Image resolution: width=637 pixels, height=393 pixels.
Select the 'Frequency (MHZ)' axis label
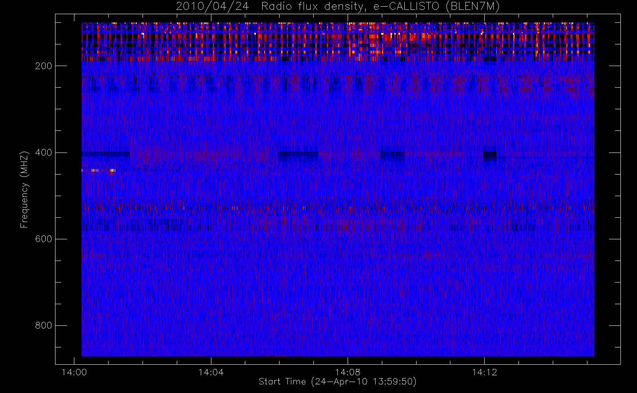(24, 189)
